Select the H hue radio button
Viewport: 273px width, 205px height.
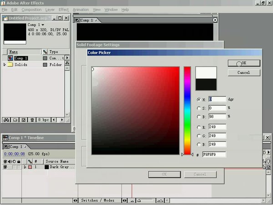coord(199,99)
